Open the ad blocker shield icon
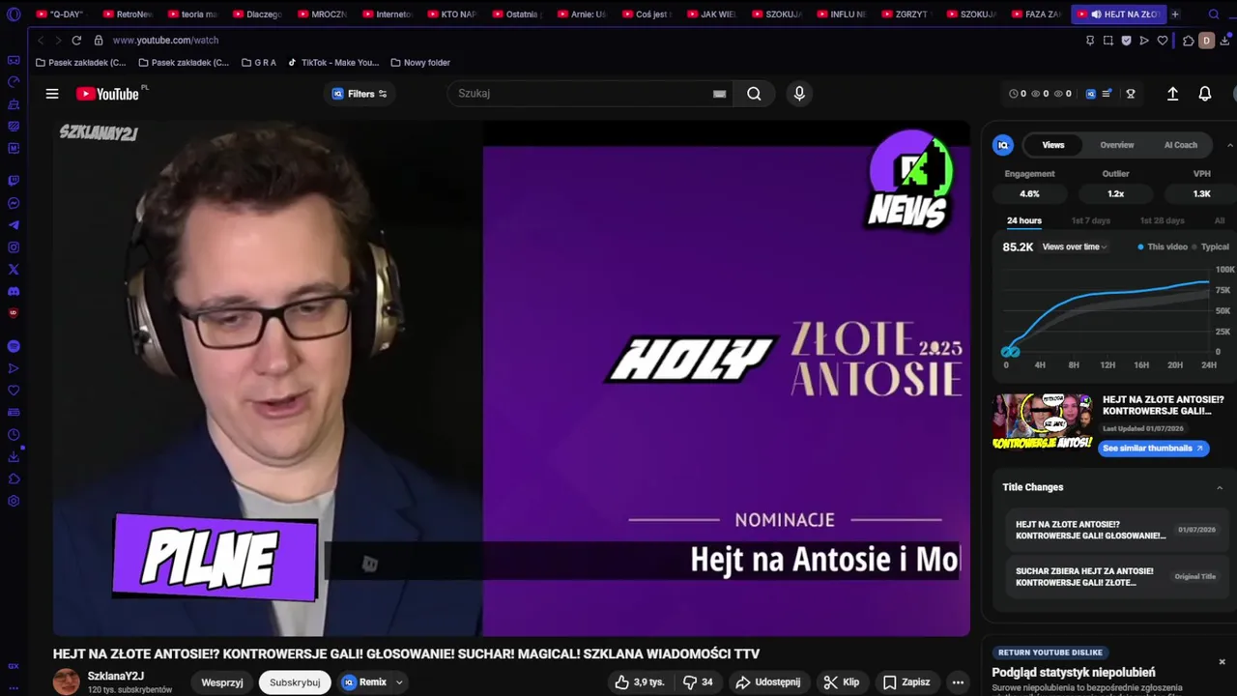 pos(1126,41)
